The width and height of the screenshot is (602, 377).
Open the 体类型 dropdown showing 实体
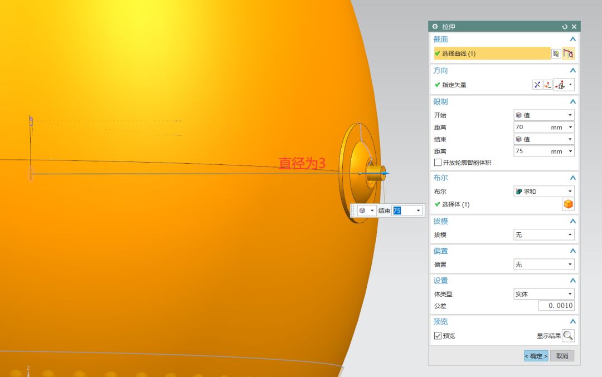(544, 294)
